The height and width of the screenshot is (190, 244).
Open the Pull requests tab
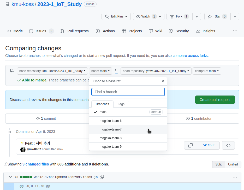[x=75, y=31]
